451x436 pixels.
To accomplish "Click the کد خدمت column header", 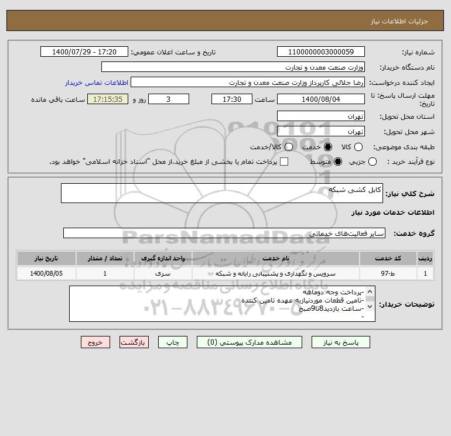I will [388, 258].
